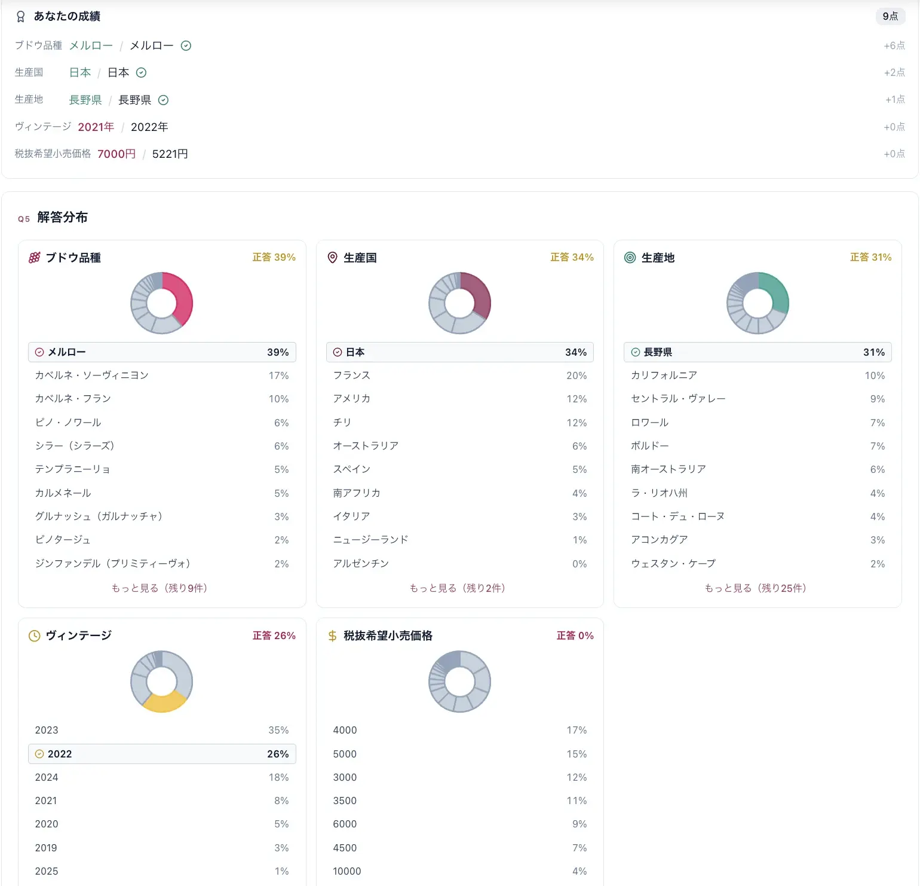
Task: Click the check mark in the 日本 34% row
Action: pyautogui.click(x=338, y=352)
